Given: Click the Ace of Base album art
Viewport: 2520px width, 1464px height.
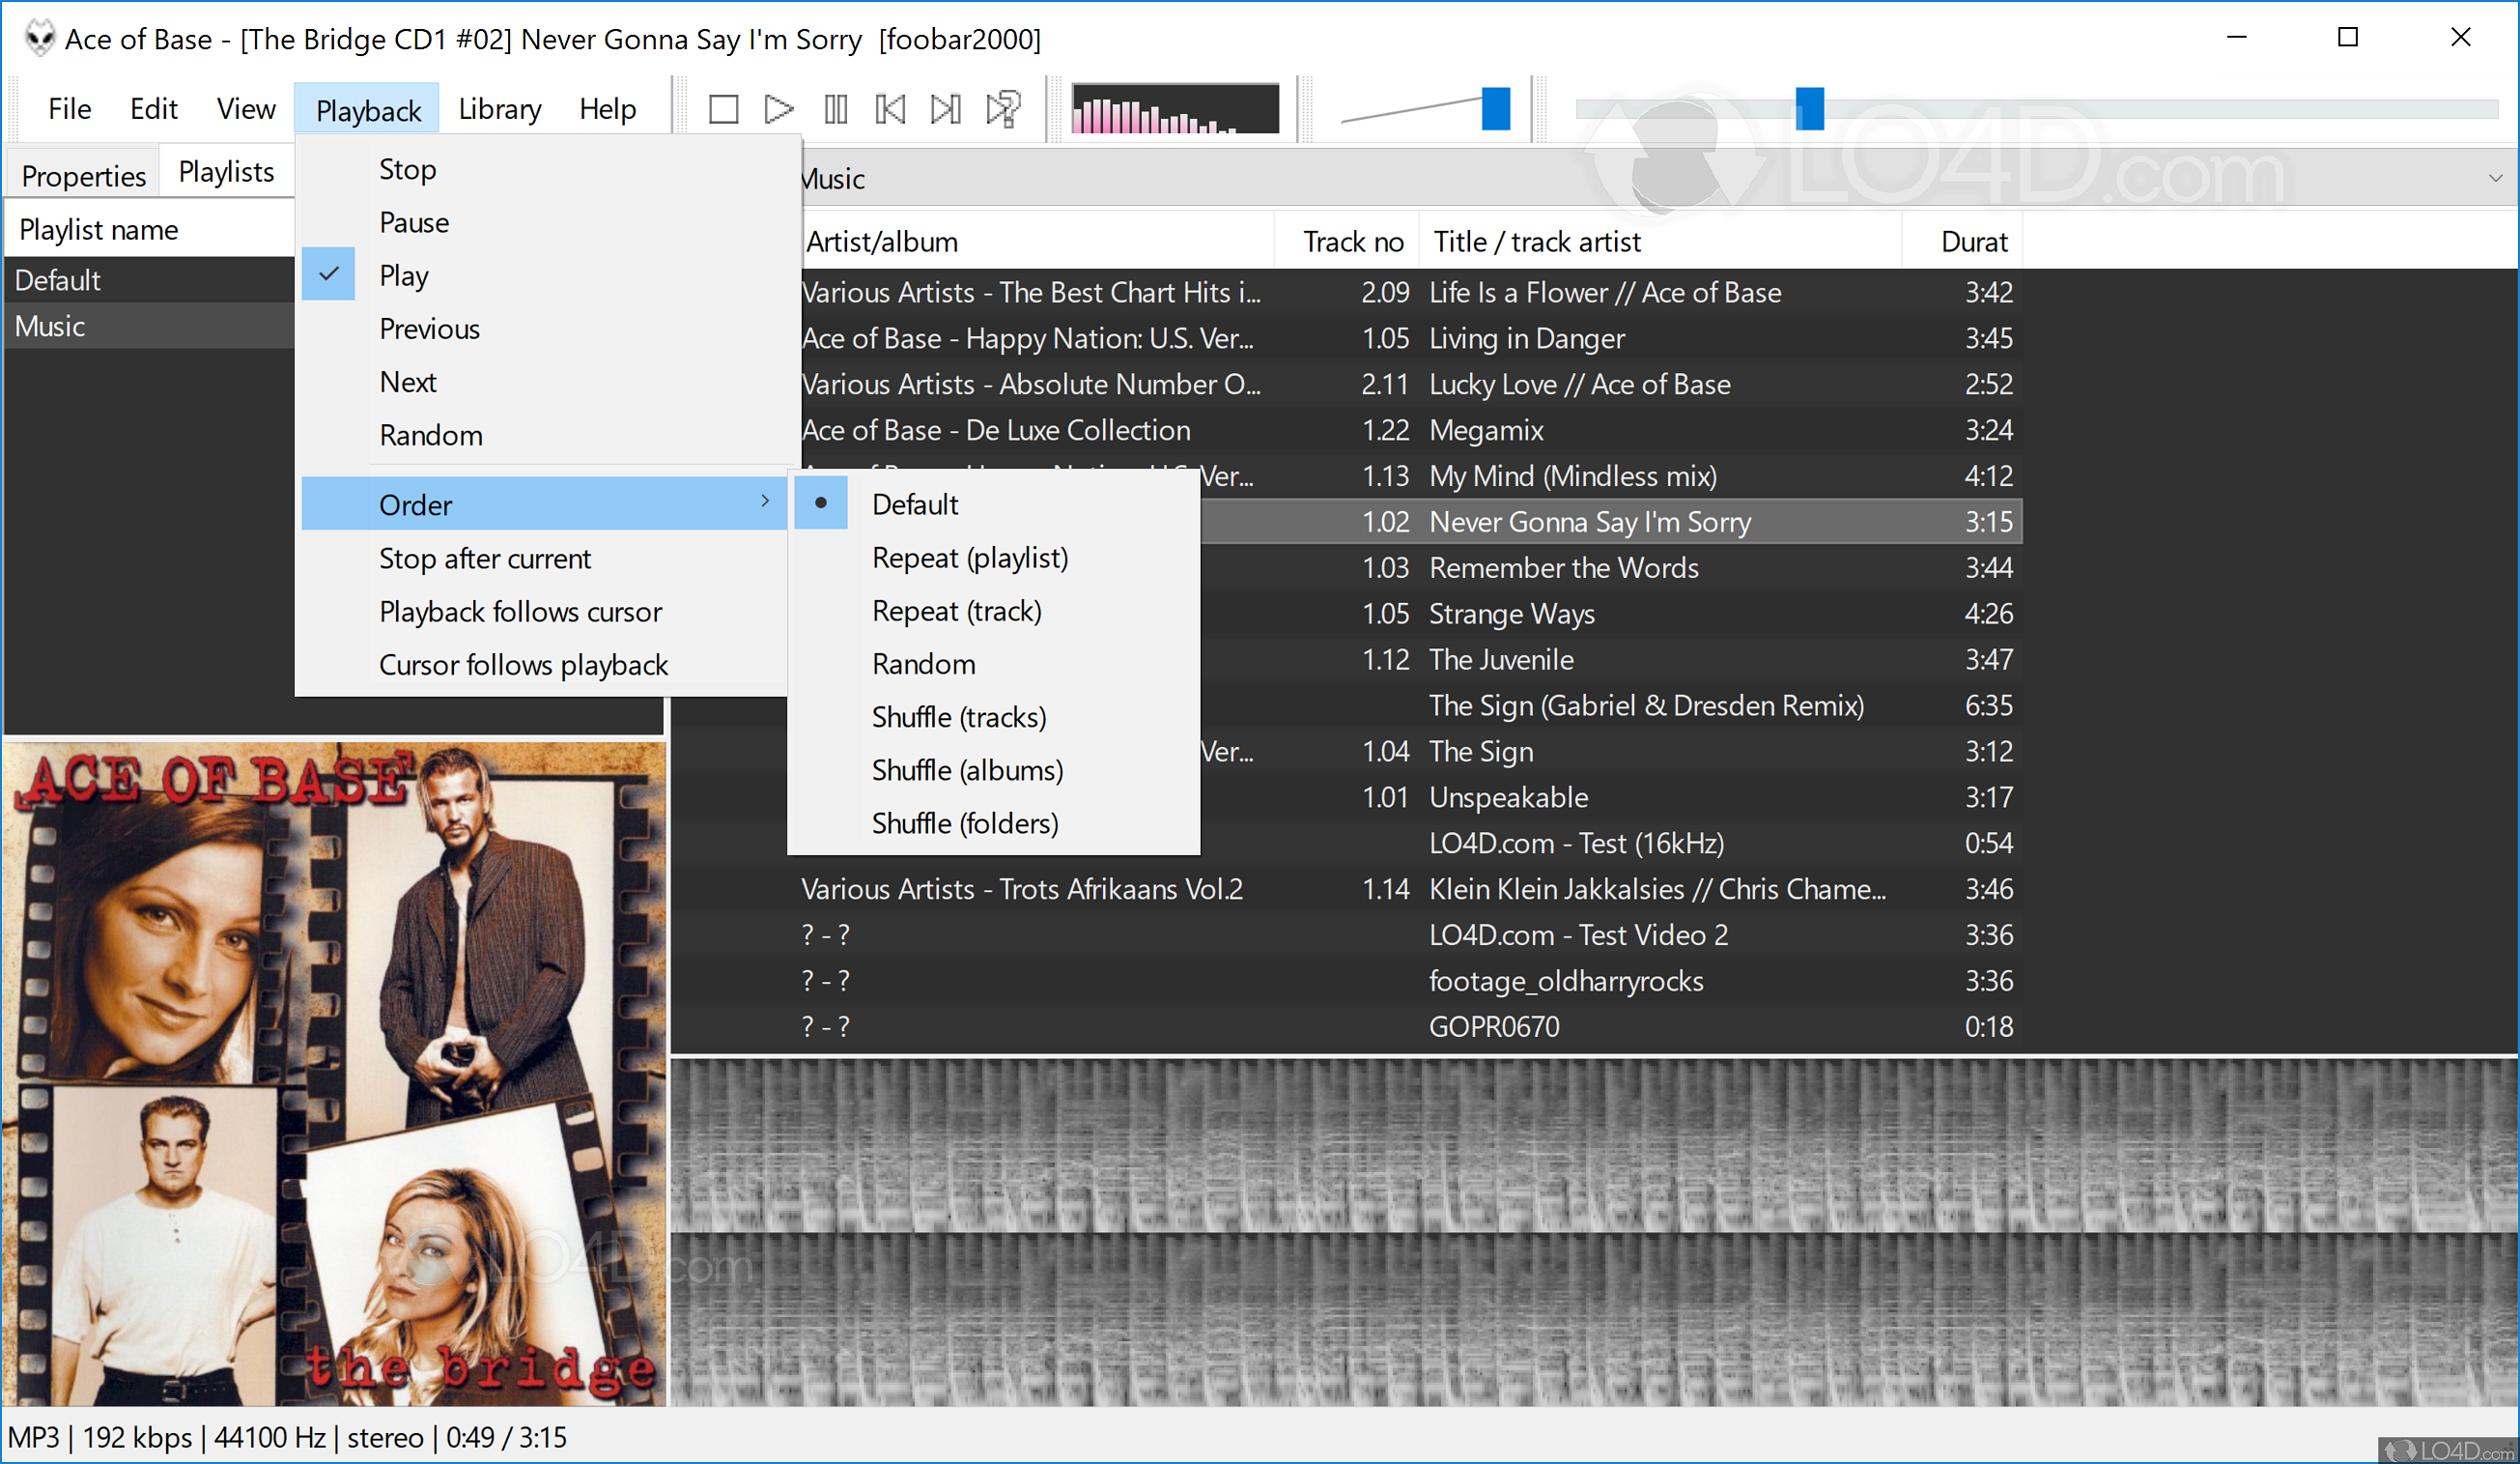Looking at the screenshot, I should pyautogui.click(x=334, y=1073).
